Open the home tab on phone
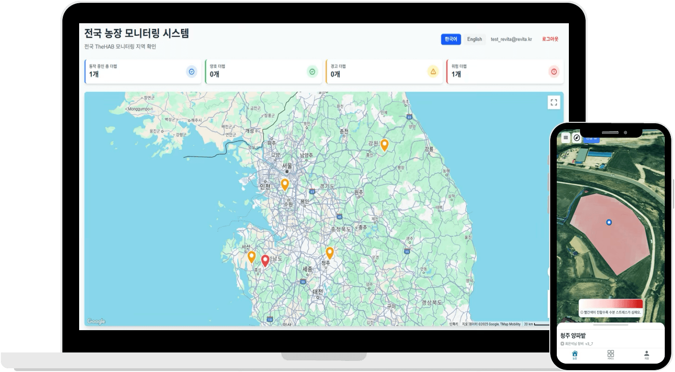The height and width of the screenshot is (372, 675). coord(574,355)
